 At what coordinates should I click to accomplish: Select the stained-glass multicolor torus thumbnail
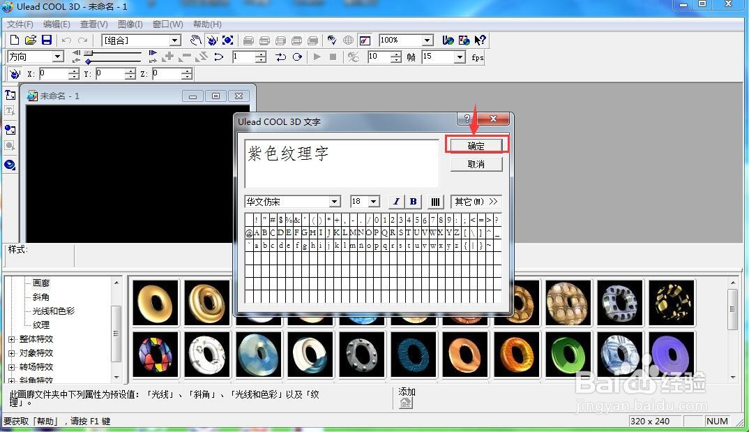tap(156, 355)
